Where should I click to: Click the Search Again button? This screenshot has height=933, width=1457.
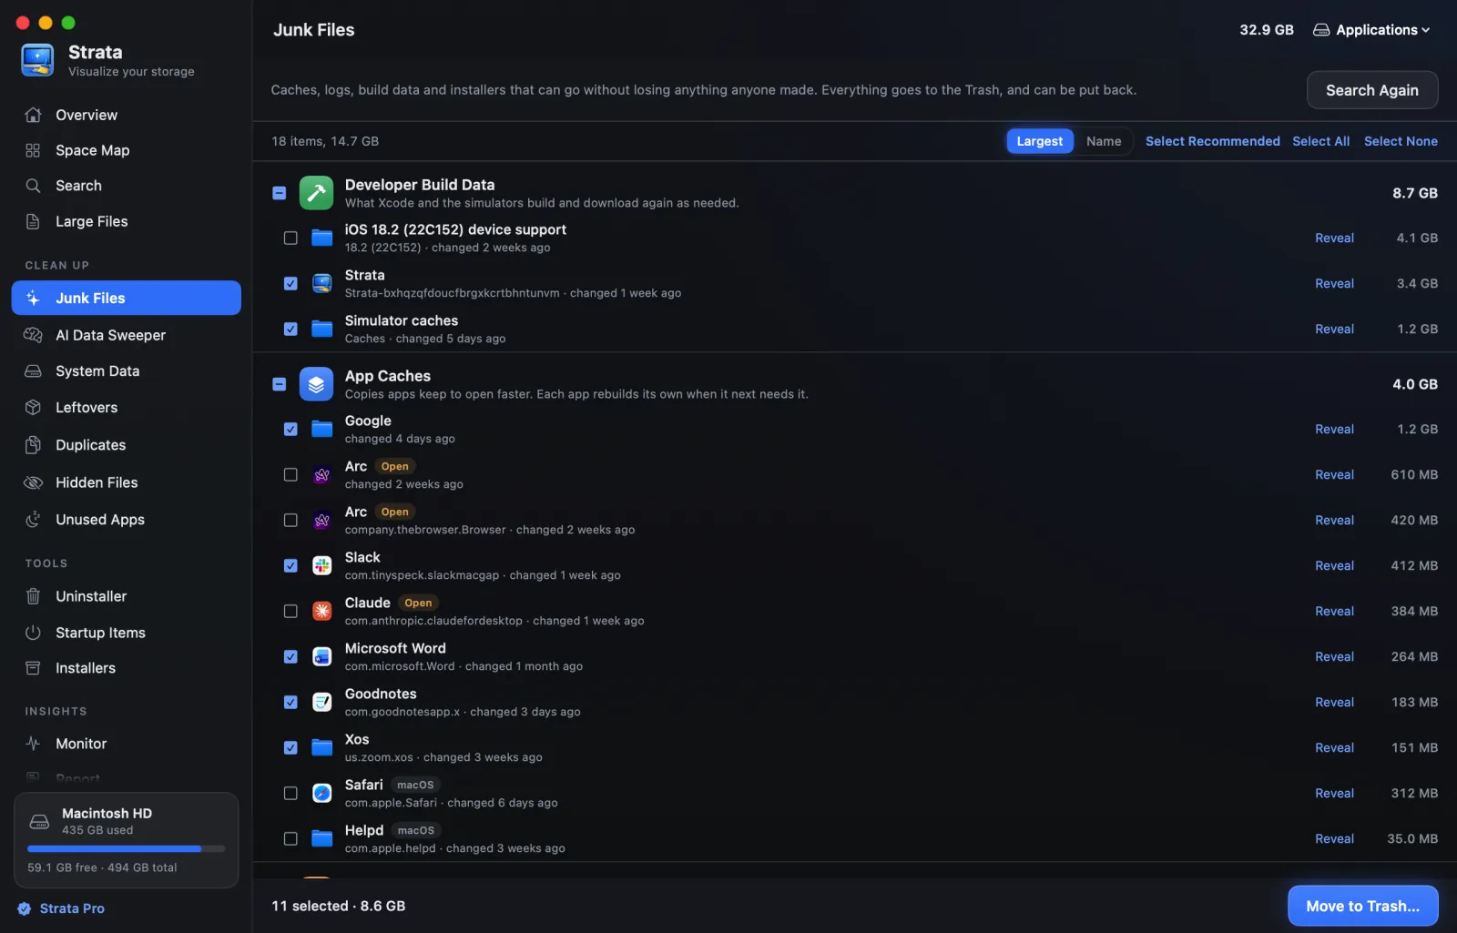(x=1372, y=90)
